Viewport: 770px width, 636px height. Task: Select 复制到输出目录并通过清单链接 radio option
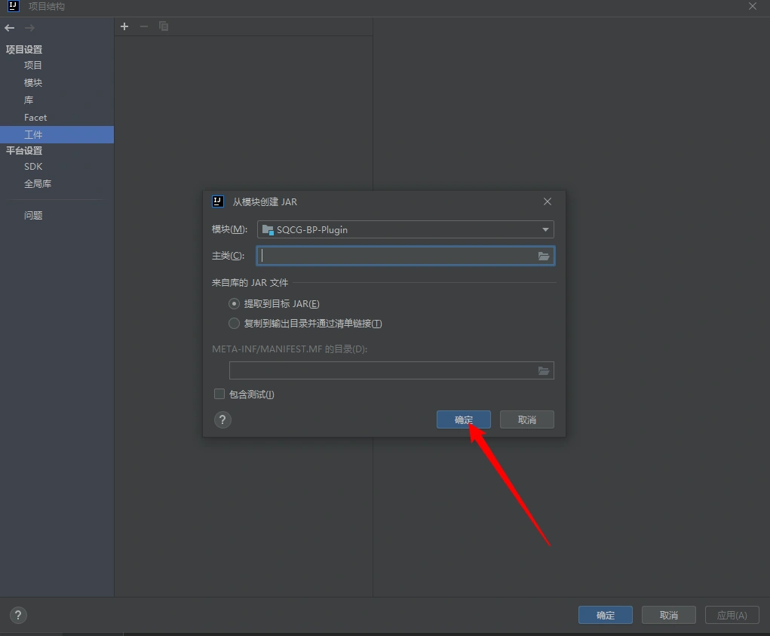[234, 324]
